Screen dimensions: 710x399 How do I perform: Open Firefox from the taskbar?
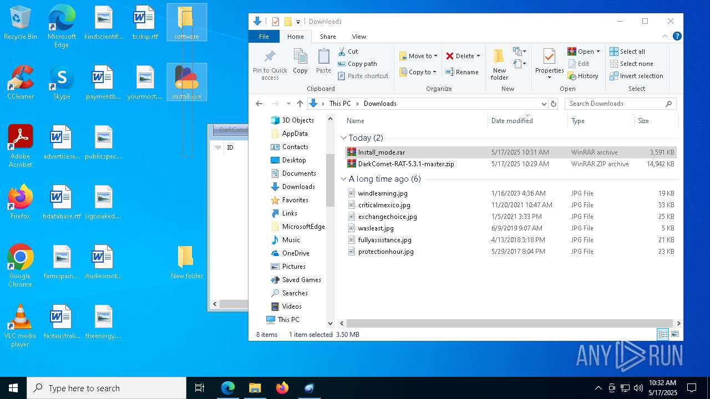[x=282, y=388]
